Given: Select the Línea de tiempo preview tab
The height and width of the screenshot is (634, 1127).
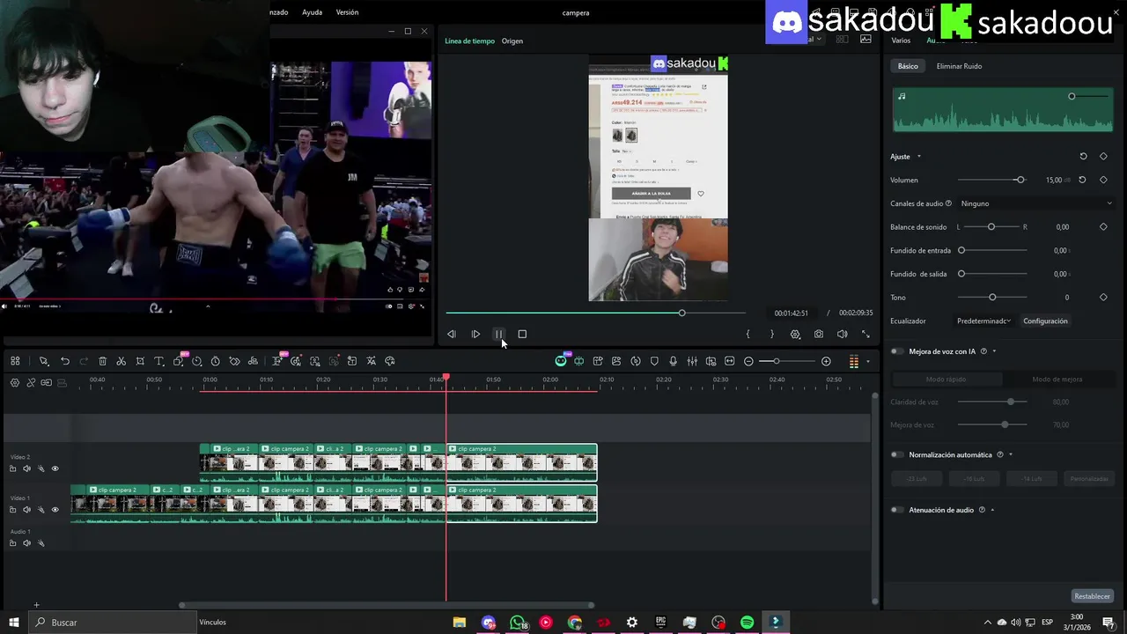Looking at the screenshot, I should 469,41.
